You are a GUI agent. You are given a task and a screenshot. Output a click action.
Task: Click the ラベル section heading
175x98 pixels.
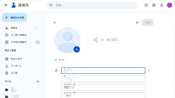pyautogui.click(x=8, y=81)
